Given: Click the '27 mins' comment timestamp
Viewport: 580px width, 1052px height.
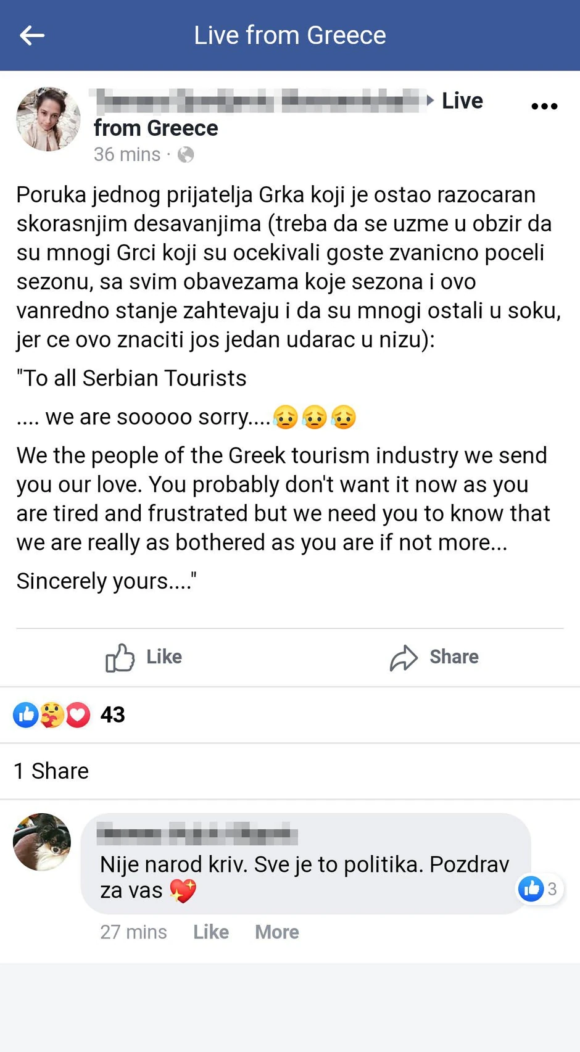Looking at the screenshot, I should (133, 932).
